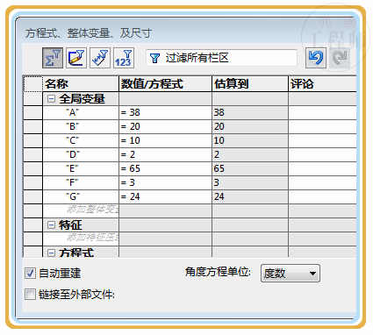Collapse the 方程式 section
Screen dimensions: 373x335
[x=51, y=253]
